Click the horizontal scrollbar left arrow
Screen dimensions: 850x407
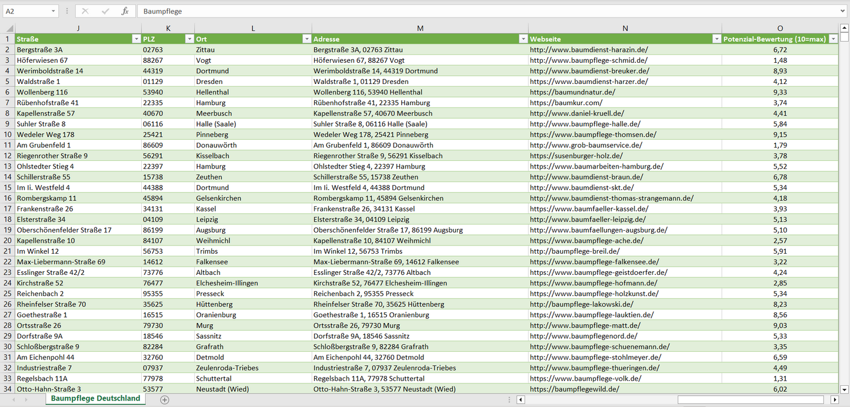[521, 400]
